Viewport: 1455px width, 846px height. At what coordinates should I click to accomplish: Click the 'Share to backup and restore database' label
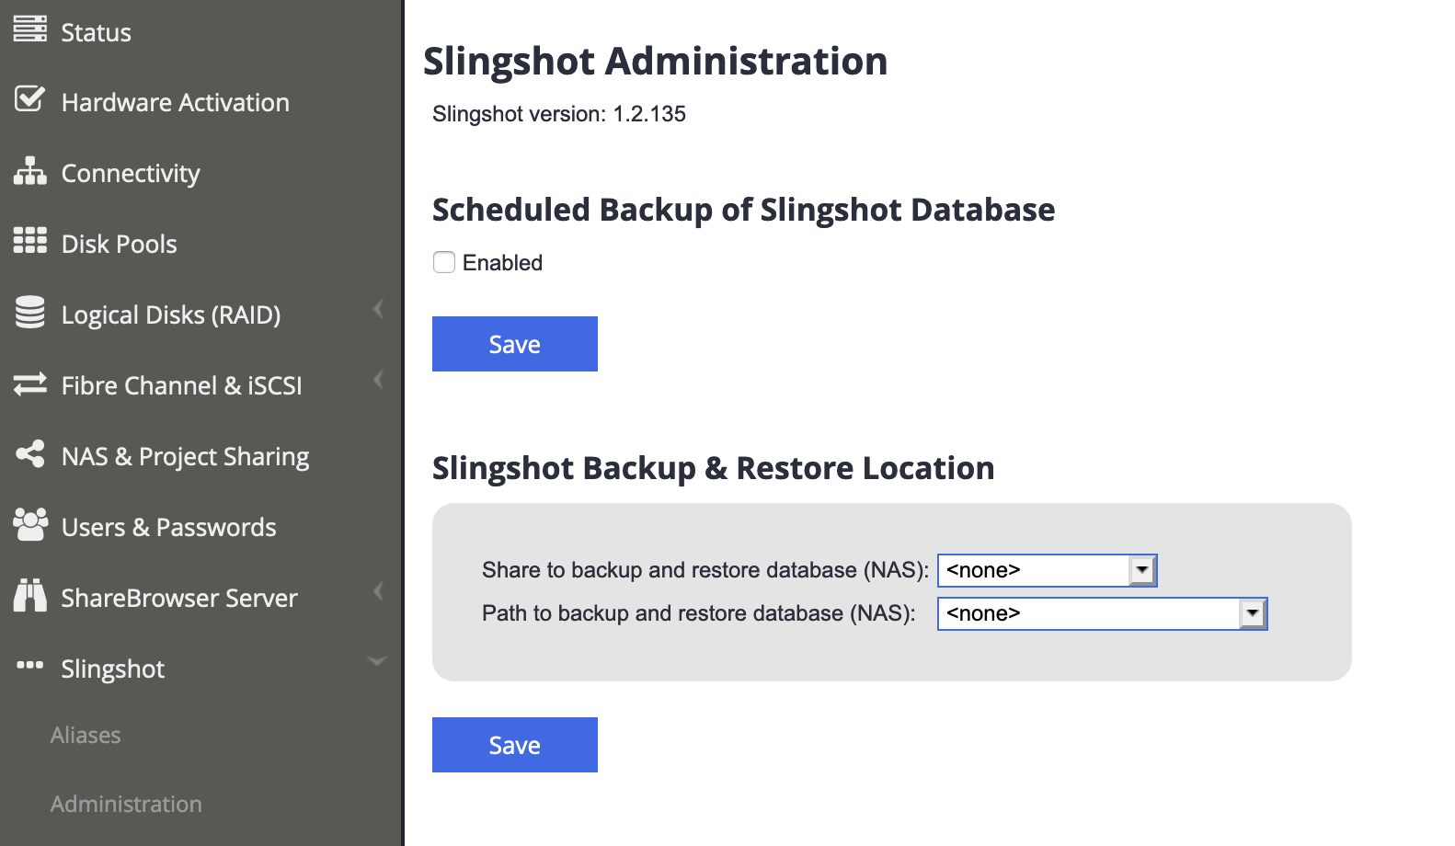coord(705,570)
